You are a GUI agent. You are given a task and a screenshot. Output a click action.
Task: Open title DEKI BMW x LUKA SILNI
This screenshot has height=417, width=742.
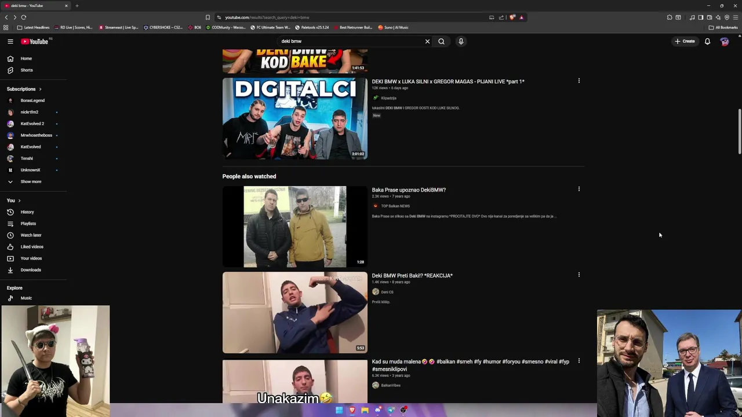[448, 82]
